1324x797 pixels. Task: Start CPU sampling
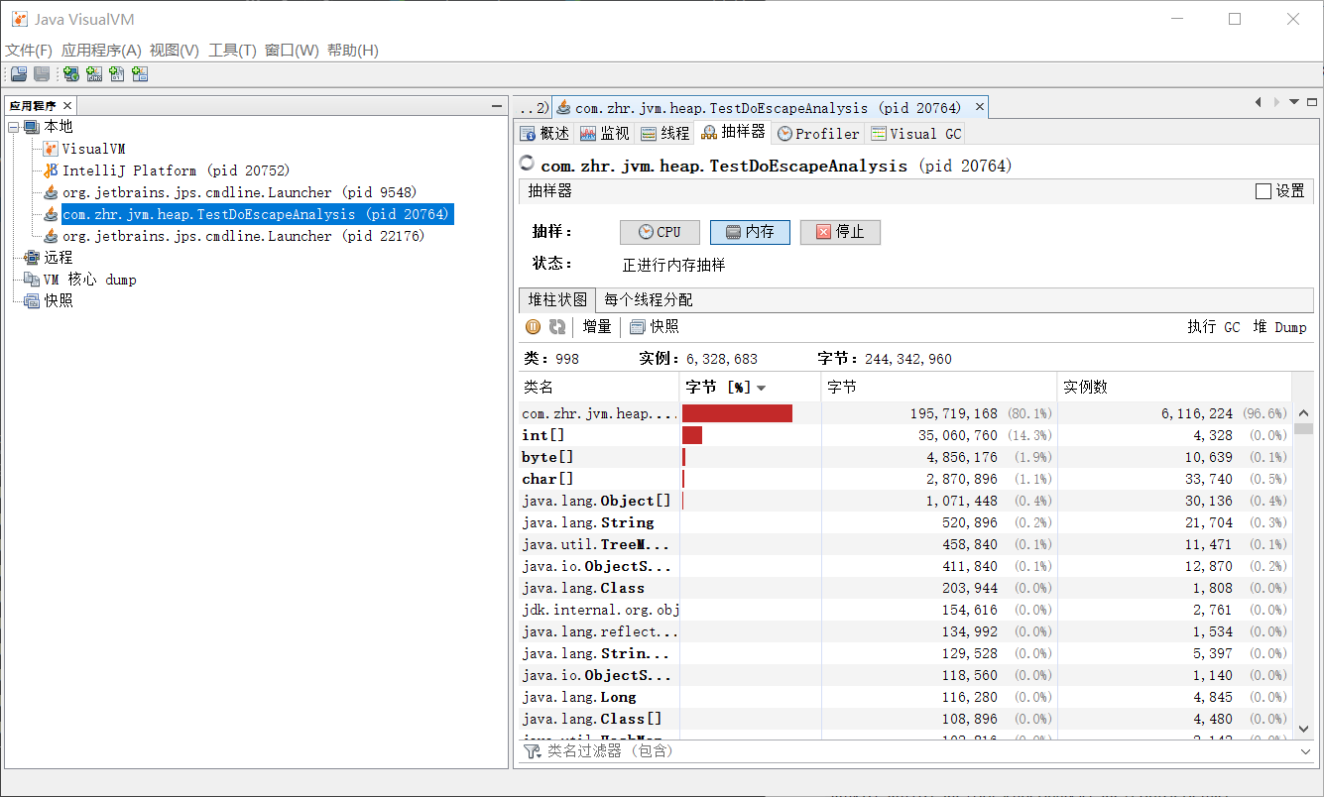[660, 232]
